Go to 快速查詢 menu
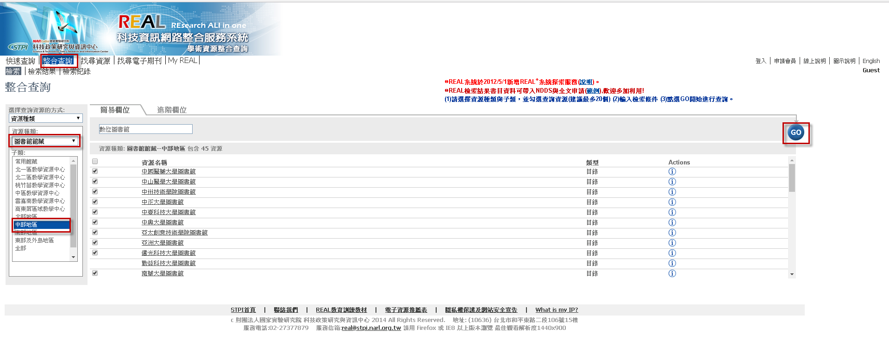Image resolution: width=889 pixels, height=354 pixels. (20, 61)
